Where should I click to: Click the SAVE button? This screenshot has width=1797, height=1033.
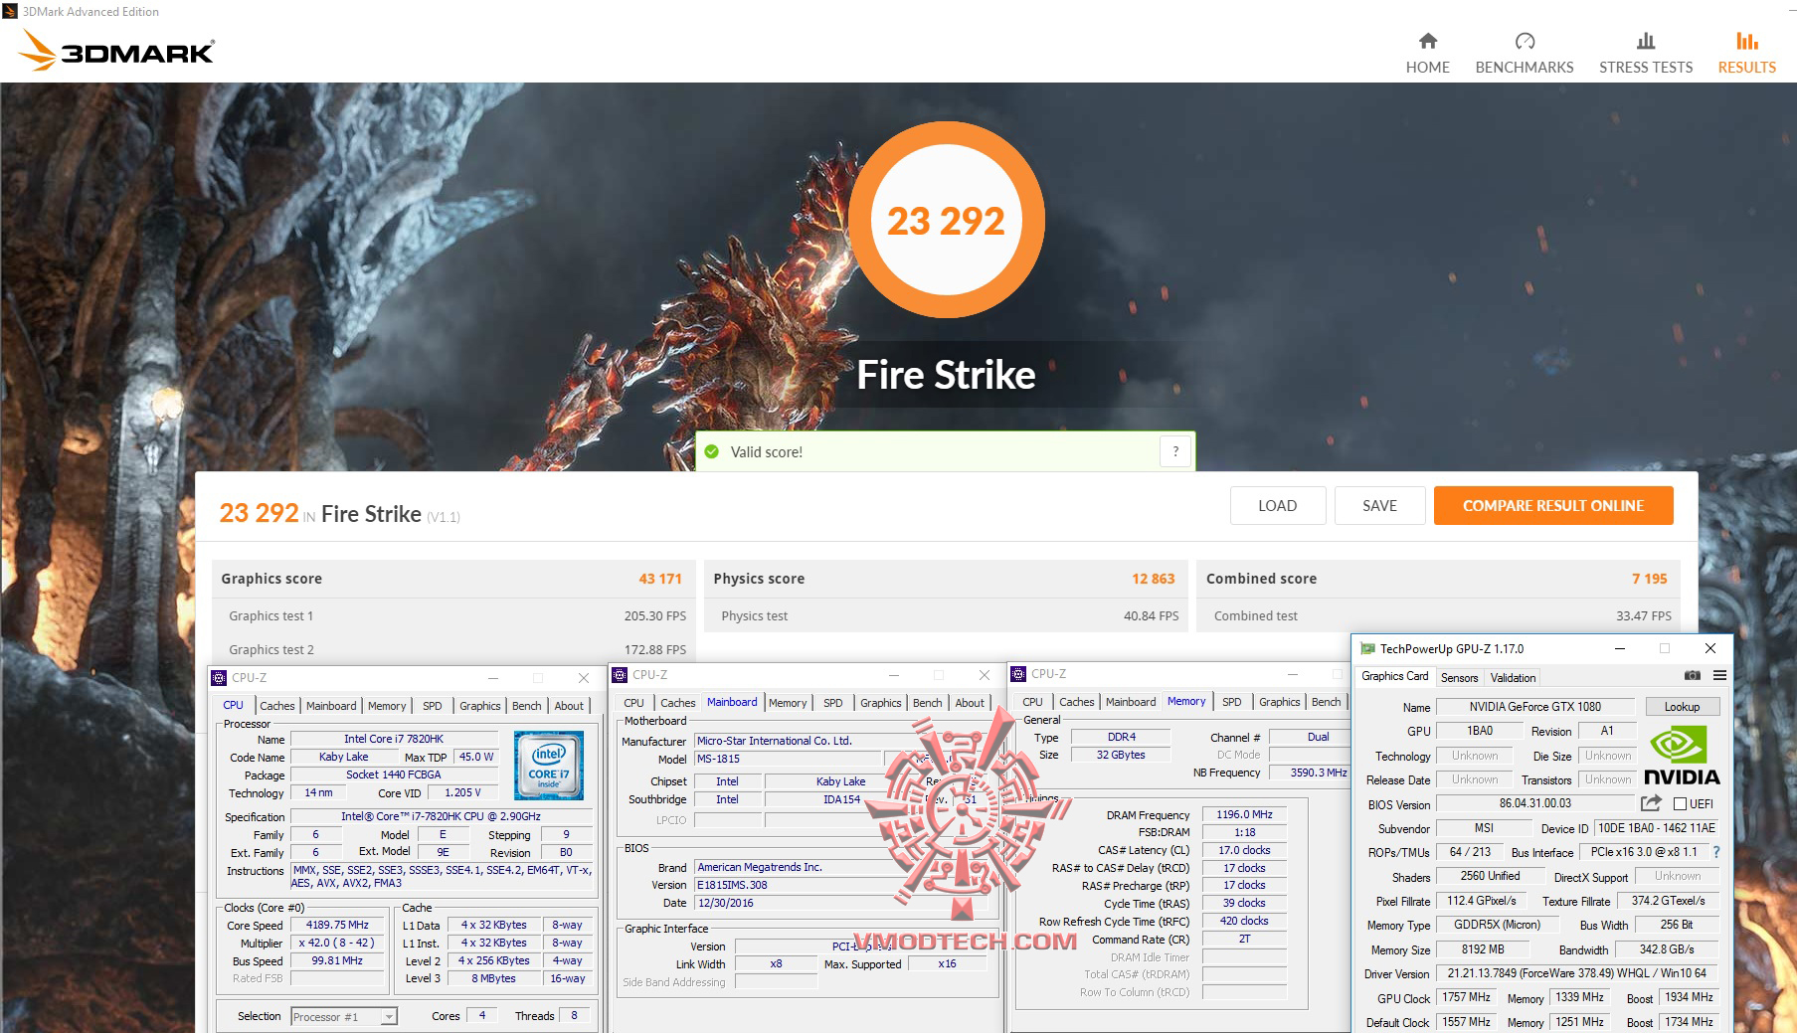point(1379,505)
